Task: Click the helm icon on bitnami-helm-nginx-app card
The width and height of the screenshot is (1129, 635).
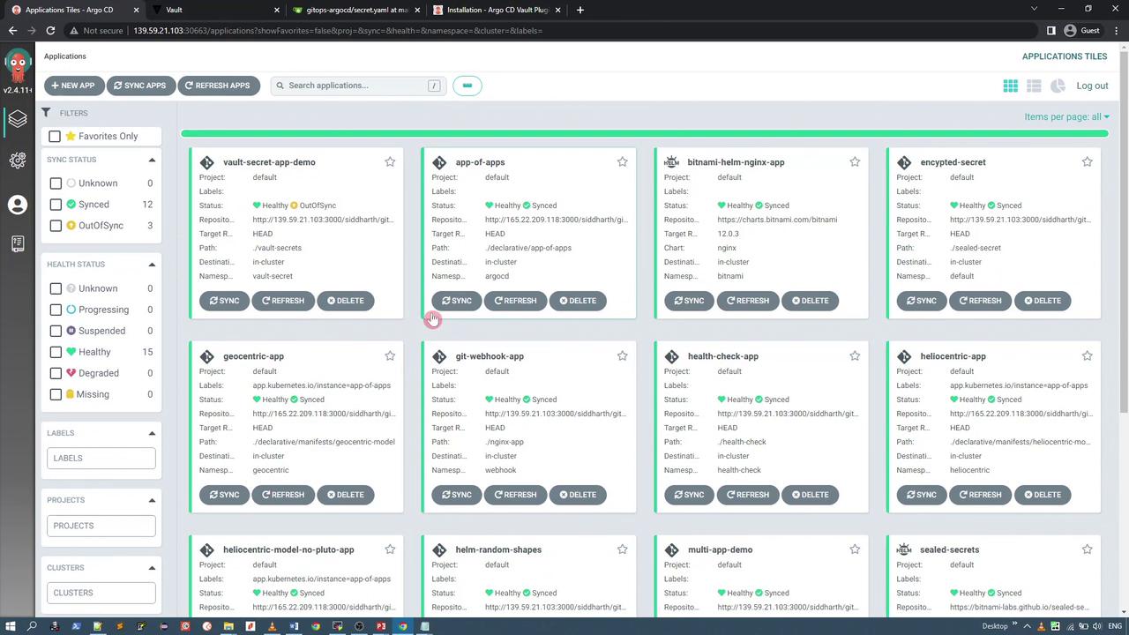Action: click(x=671, y=162)
